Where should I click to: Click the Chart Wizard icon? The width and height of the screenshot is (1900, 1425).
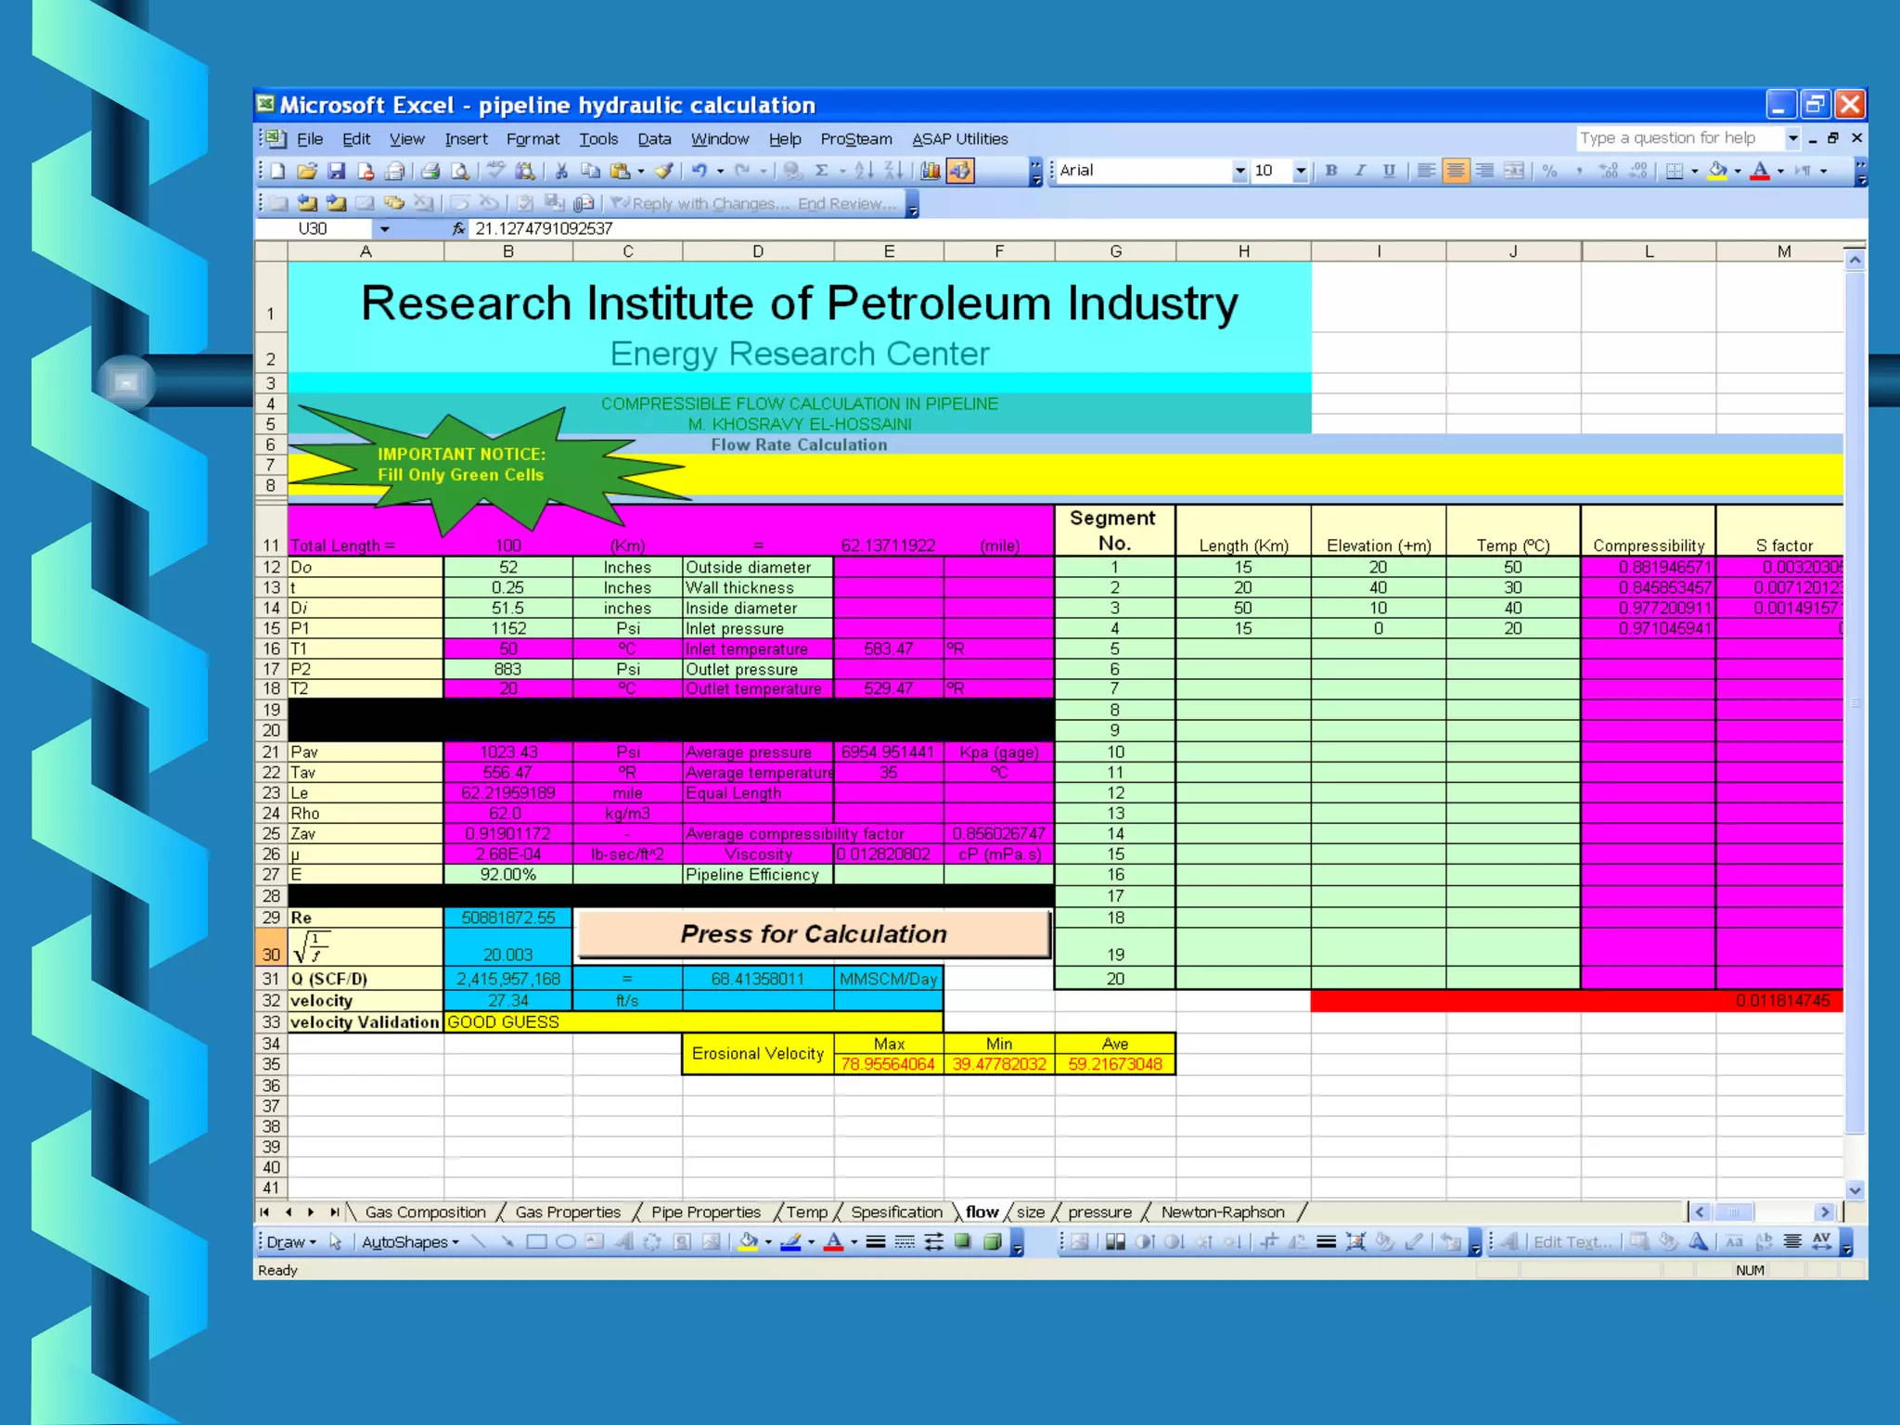[x=931, y=171]
